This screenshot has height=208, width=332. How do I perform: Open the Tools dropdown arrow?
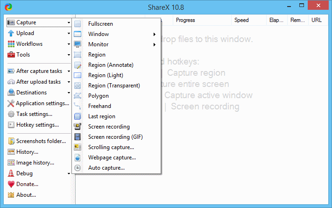pyautogui.click(x=69, y=55)
